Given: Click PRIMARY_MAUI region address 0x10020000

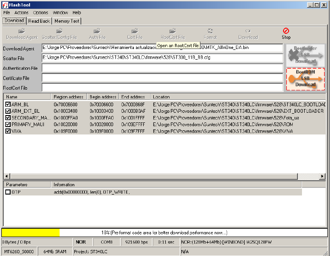Looking at the screenshot, I should click(x=66, y=124).
